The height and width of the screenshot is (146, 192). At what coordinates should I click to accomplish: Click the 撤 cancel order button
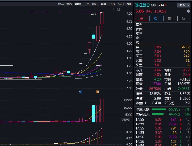tap(170, 18)
